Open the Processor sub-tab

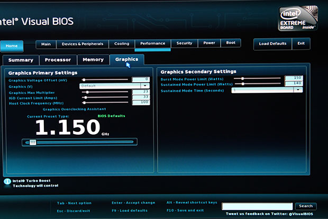coord(58,60)
